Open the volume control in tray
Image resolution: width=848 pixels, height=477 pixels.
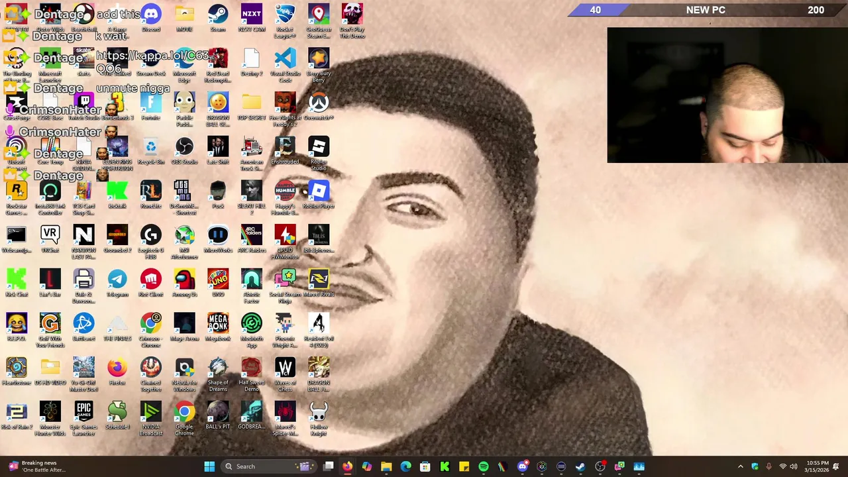coord(794,466)
